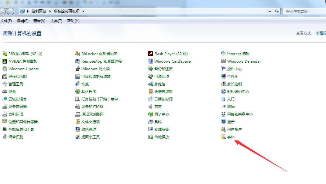Viewport: 326px width, 184px height.
Task: Click the Windows Defender icon
Action: click(224, 61)
